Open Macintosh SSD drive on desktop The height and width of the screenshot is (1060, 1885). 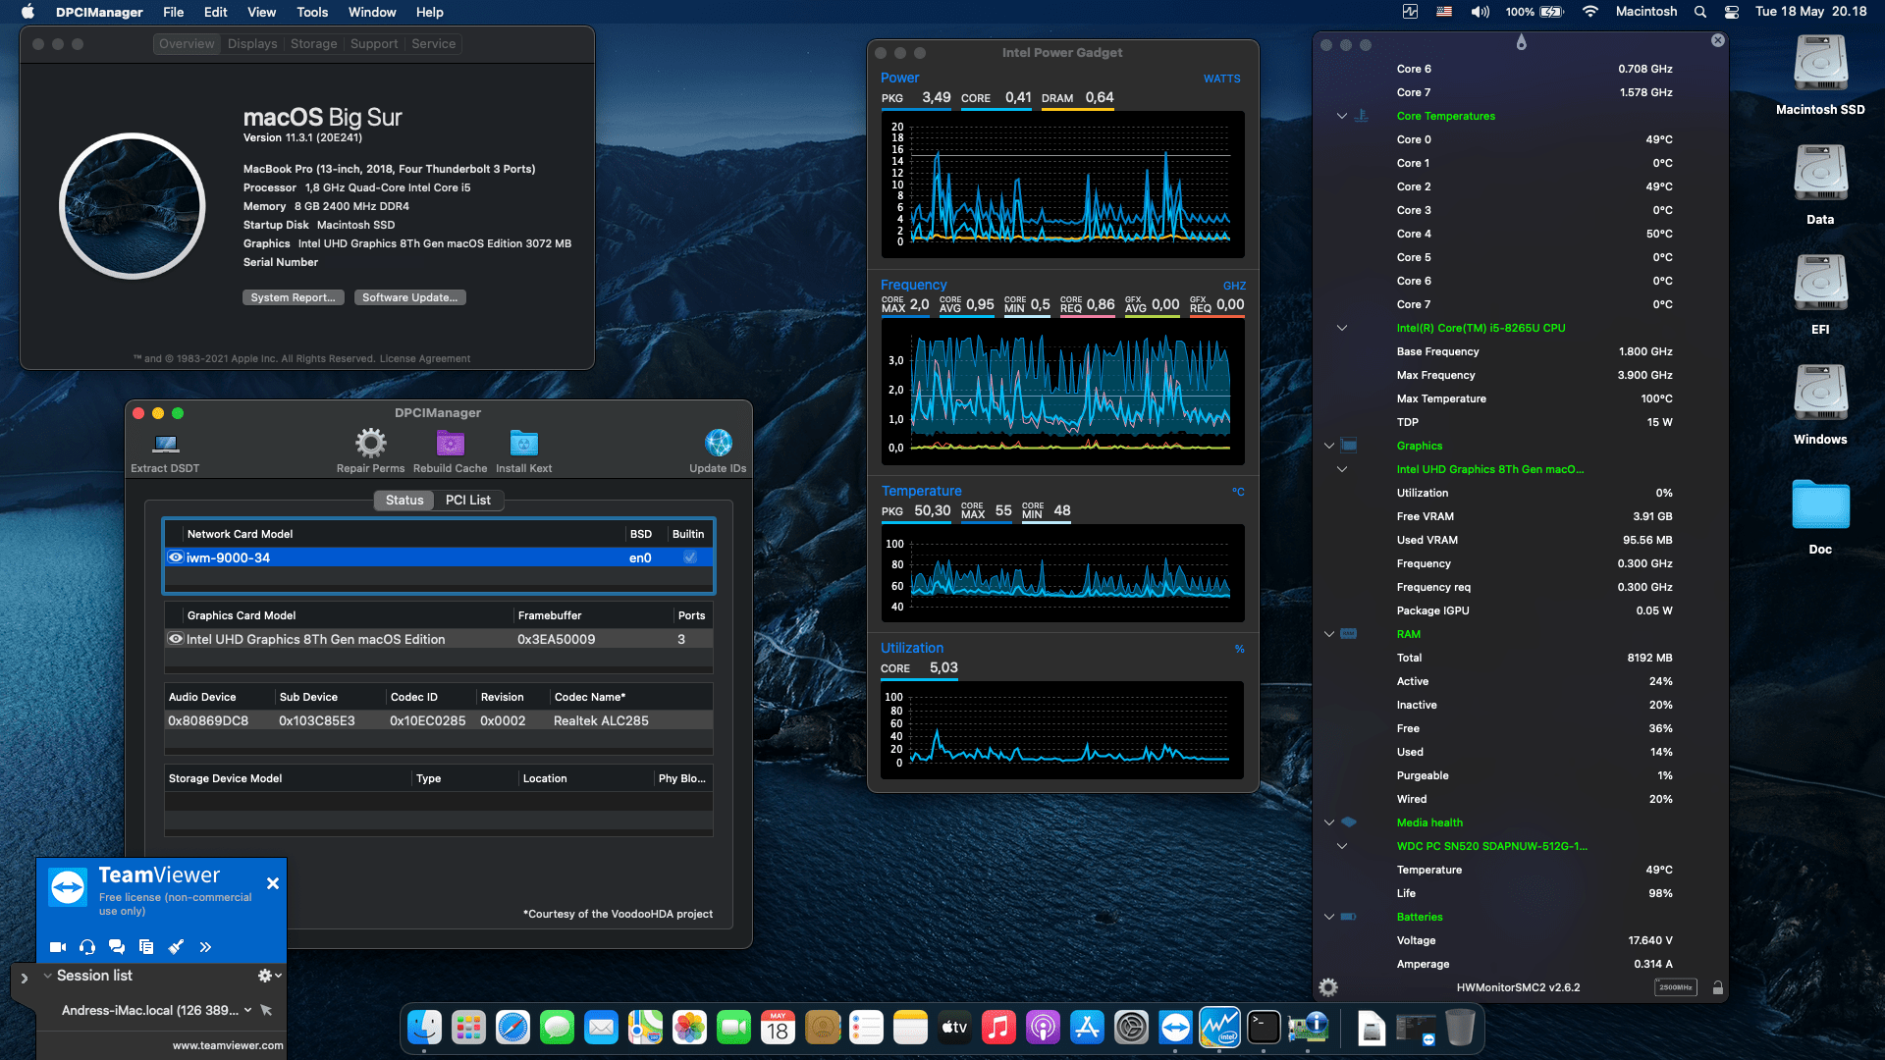[x=1820, y=75]
